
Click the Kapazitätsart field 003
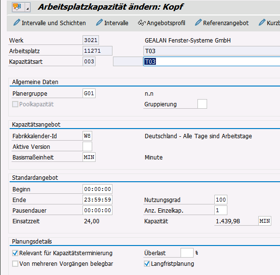click(x=89, y=61)
